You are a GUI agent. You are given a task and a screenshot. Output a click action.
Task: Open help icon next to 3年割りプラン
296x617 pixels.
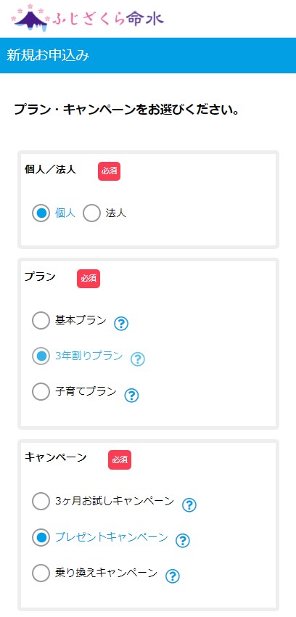tap(138, 359)
